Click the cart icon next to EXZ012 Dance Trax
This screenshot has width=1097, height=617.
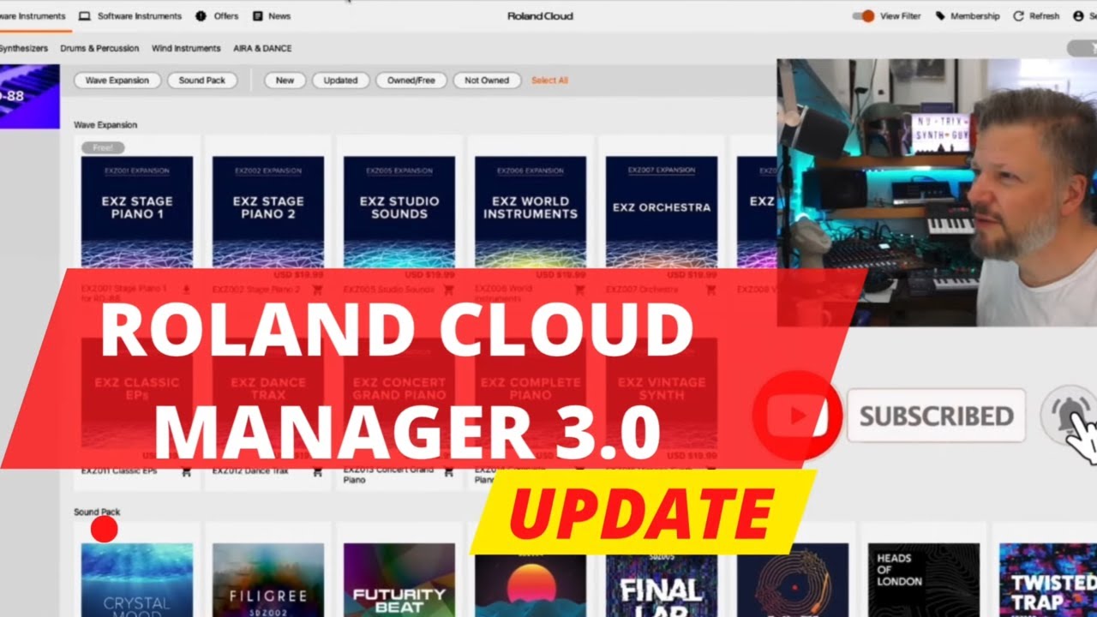coord(317,471)
